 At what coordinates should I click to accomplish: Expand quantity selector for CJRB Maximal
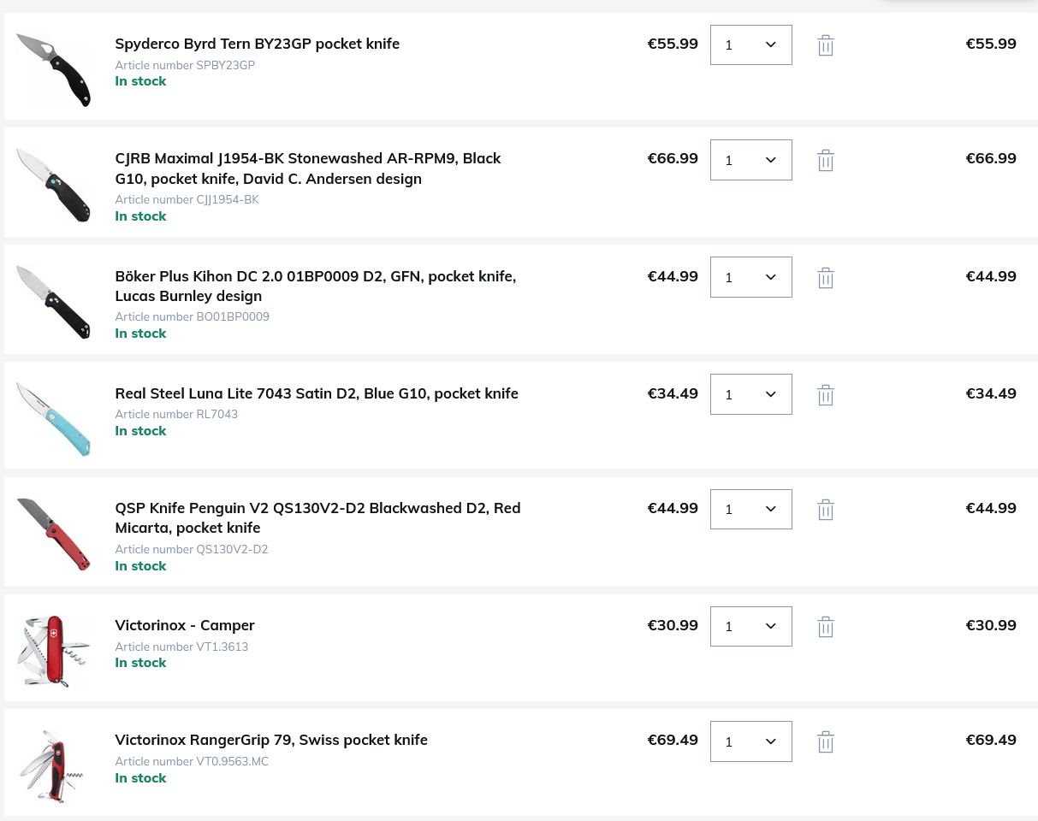click(751, 160)
